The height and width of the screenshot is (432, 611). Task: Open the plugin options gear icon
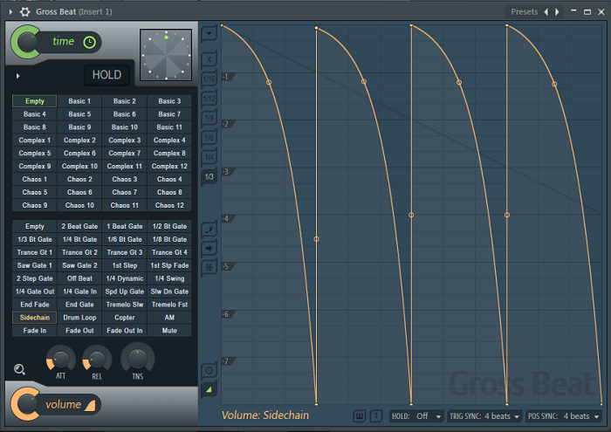tap(25, 11)
